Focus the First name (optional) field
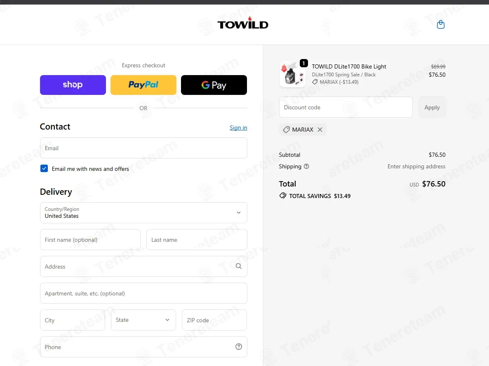The width and height of the screenshot is (489, 366). coord(90,240)
